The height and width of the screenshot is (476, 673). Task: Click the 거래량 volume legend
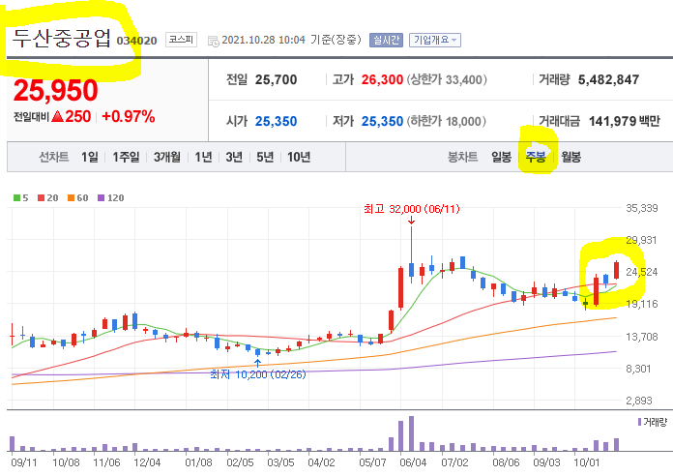click(x=653, y=422)
